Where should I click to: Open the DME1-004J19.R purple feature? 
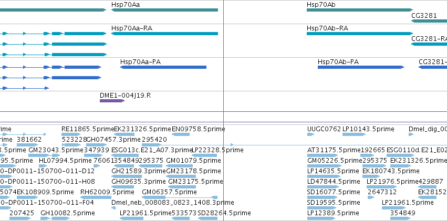coord(112,101)
